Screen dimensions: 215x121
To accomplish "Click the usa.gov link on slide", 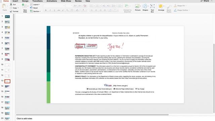I will click(120, 86).
